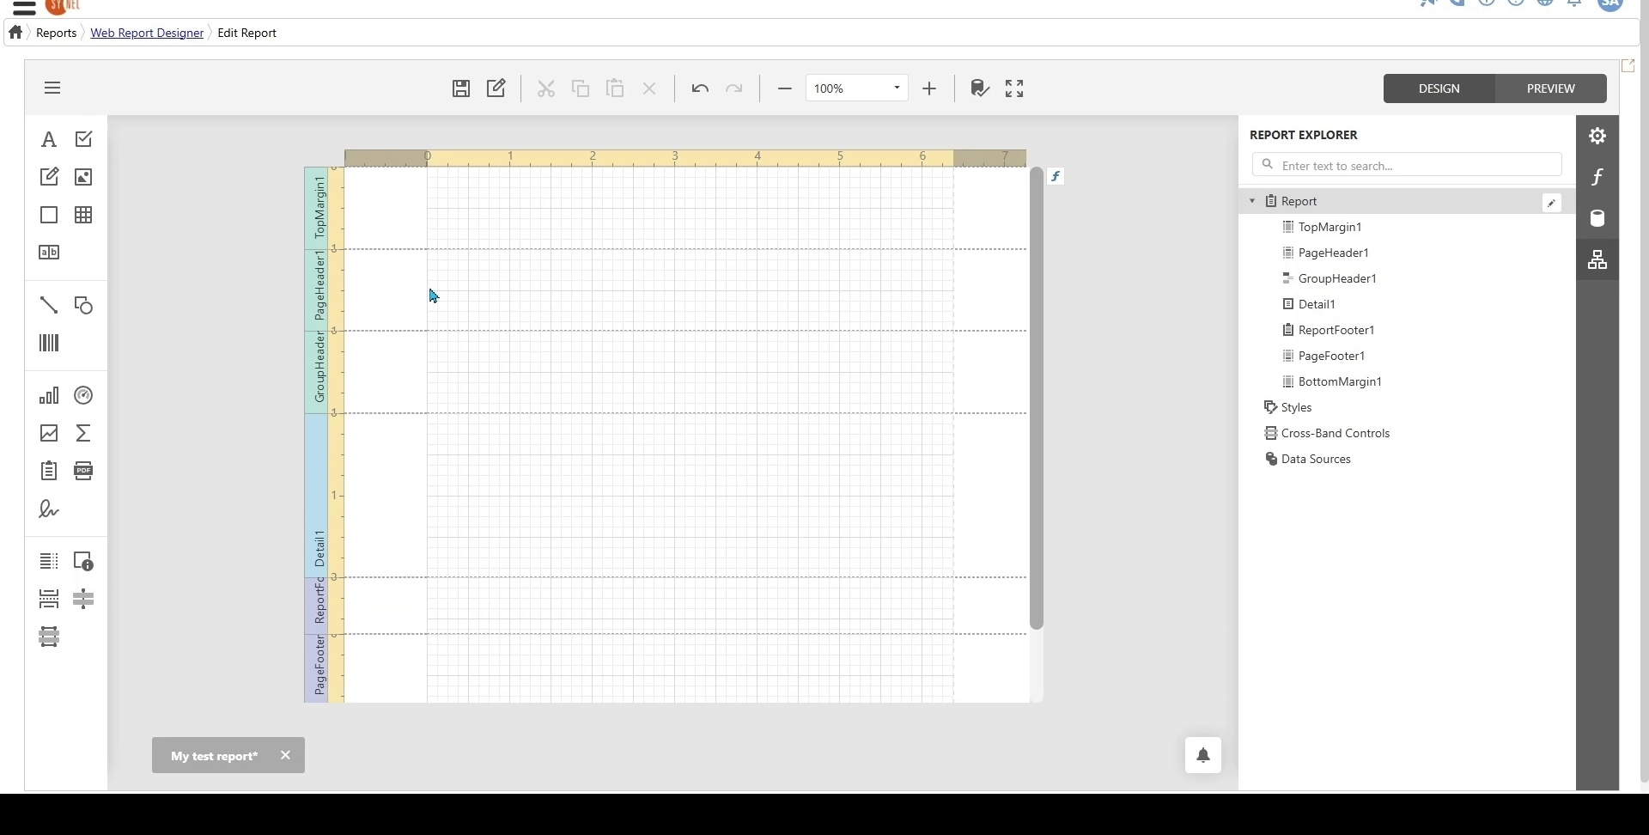The image size is (1649, 835).
Task: Select Data Sources node
Action: (x=1316, y=459)
